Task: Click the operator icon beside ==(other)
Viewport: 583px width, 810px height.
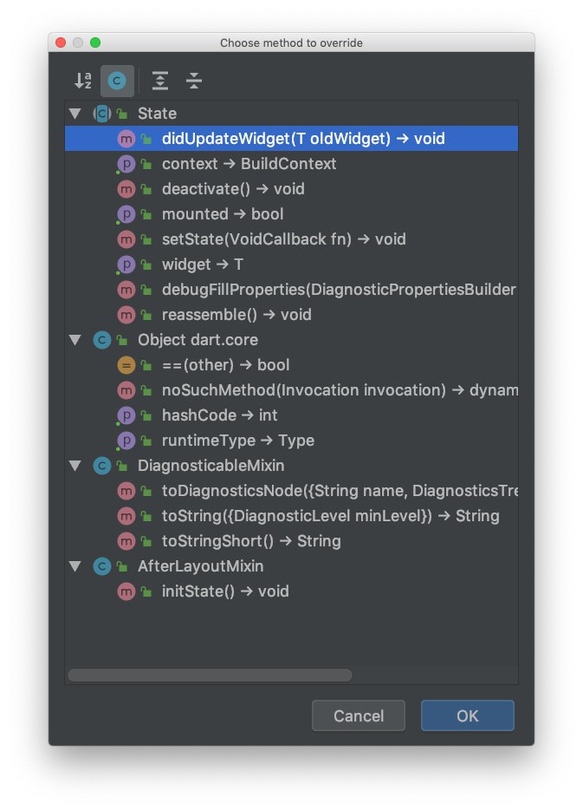Action: (126, 365)
